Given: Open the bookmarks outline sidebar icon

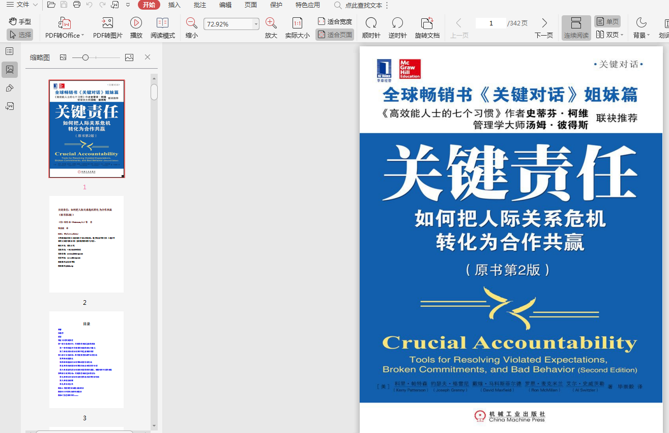Looking at the screenshot, I should pyautogui.click(x=10, y=51).
